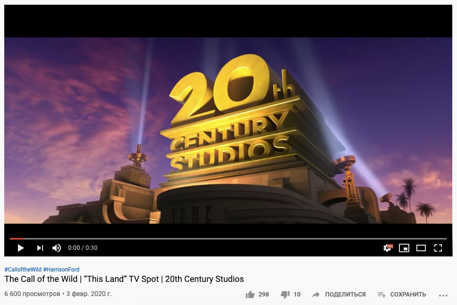Dislike the video with thumbs down
Viewport: 457px width, 305px height.
pos(285,295)
